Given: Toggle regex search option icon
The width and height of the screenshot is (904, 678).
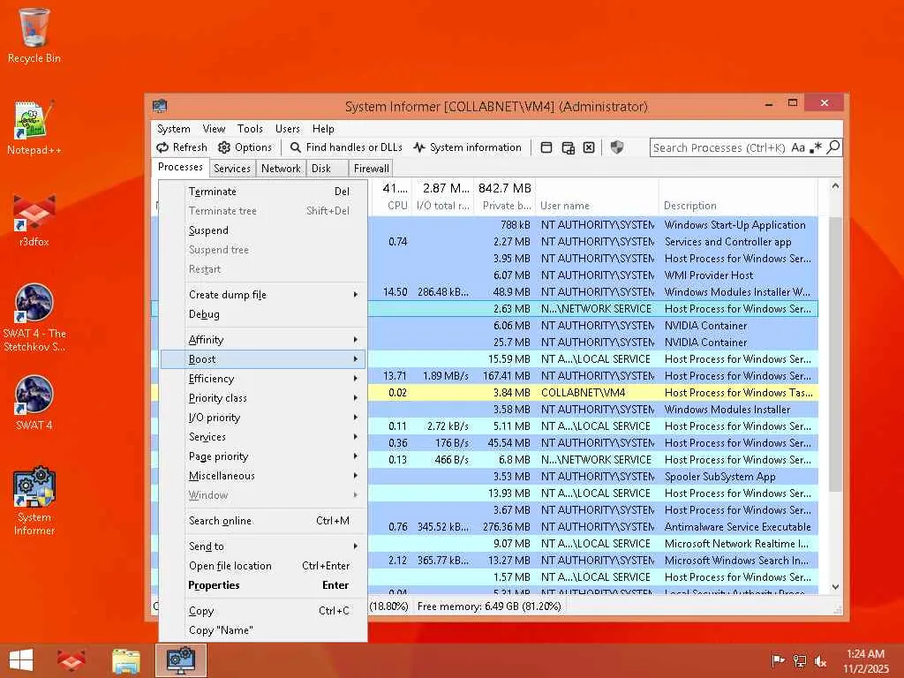Looking at the screenshot, I should point(815,147).
